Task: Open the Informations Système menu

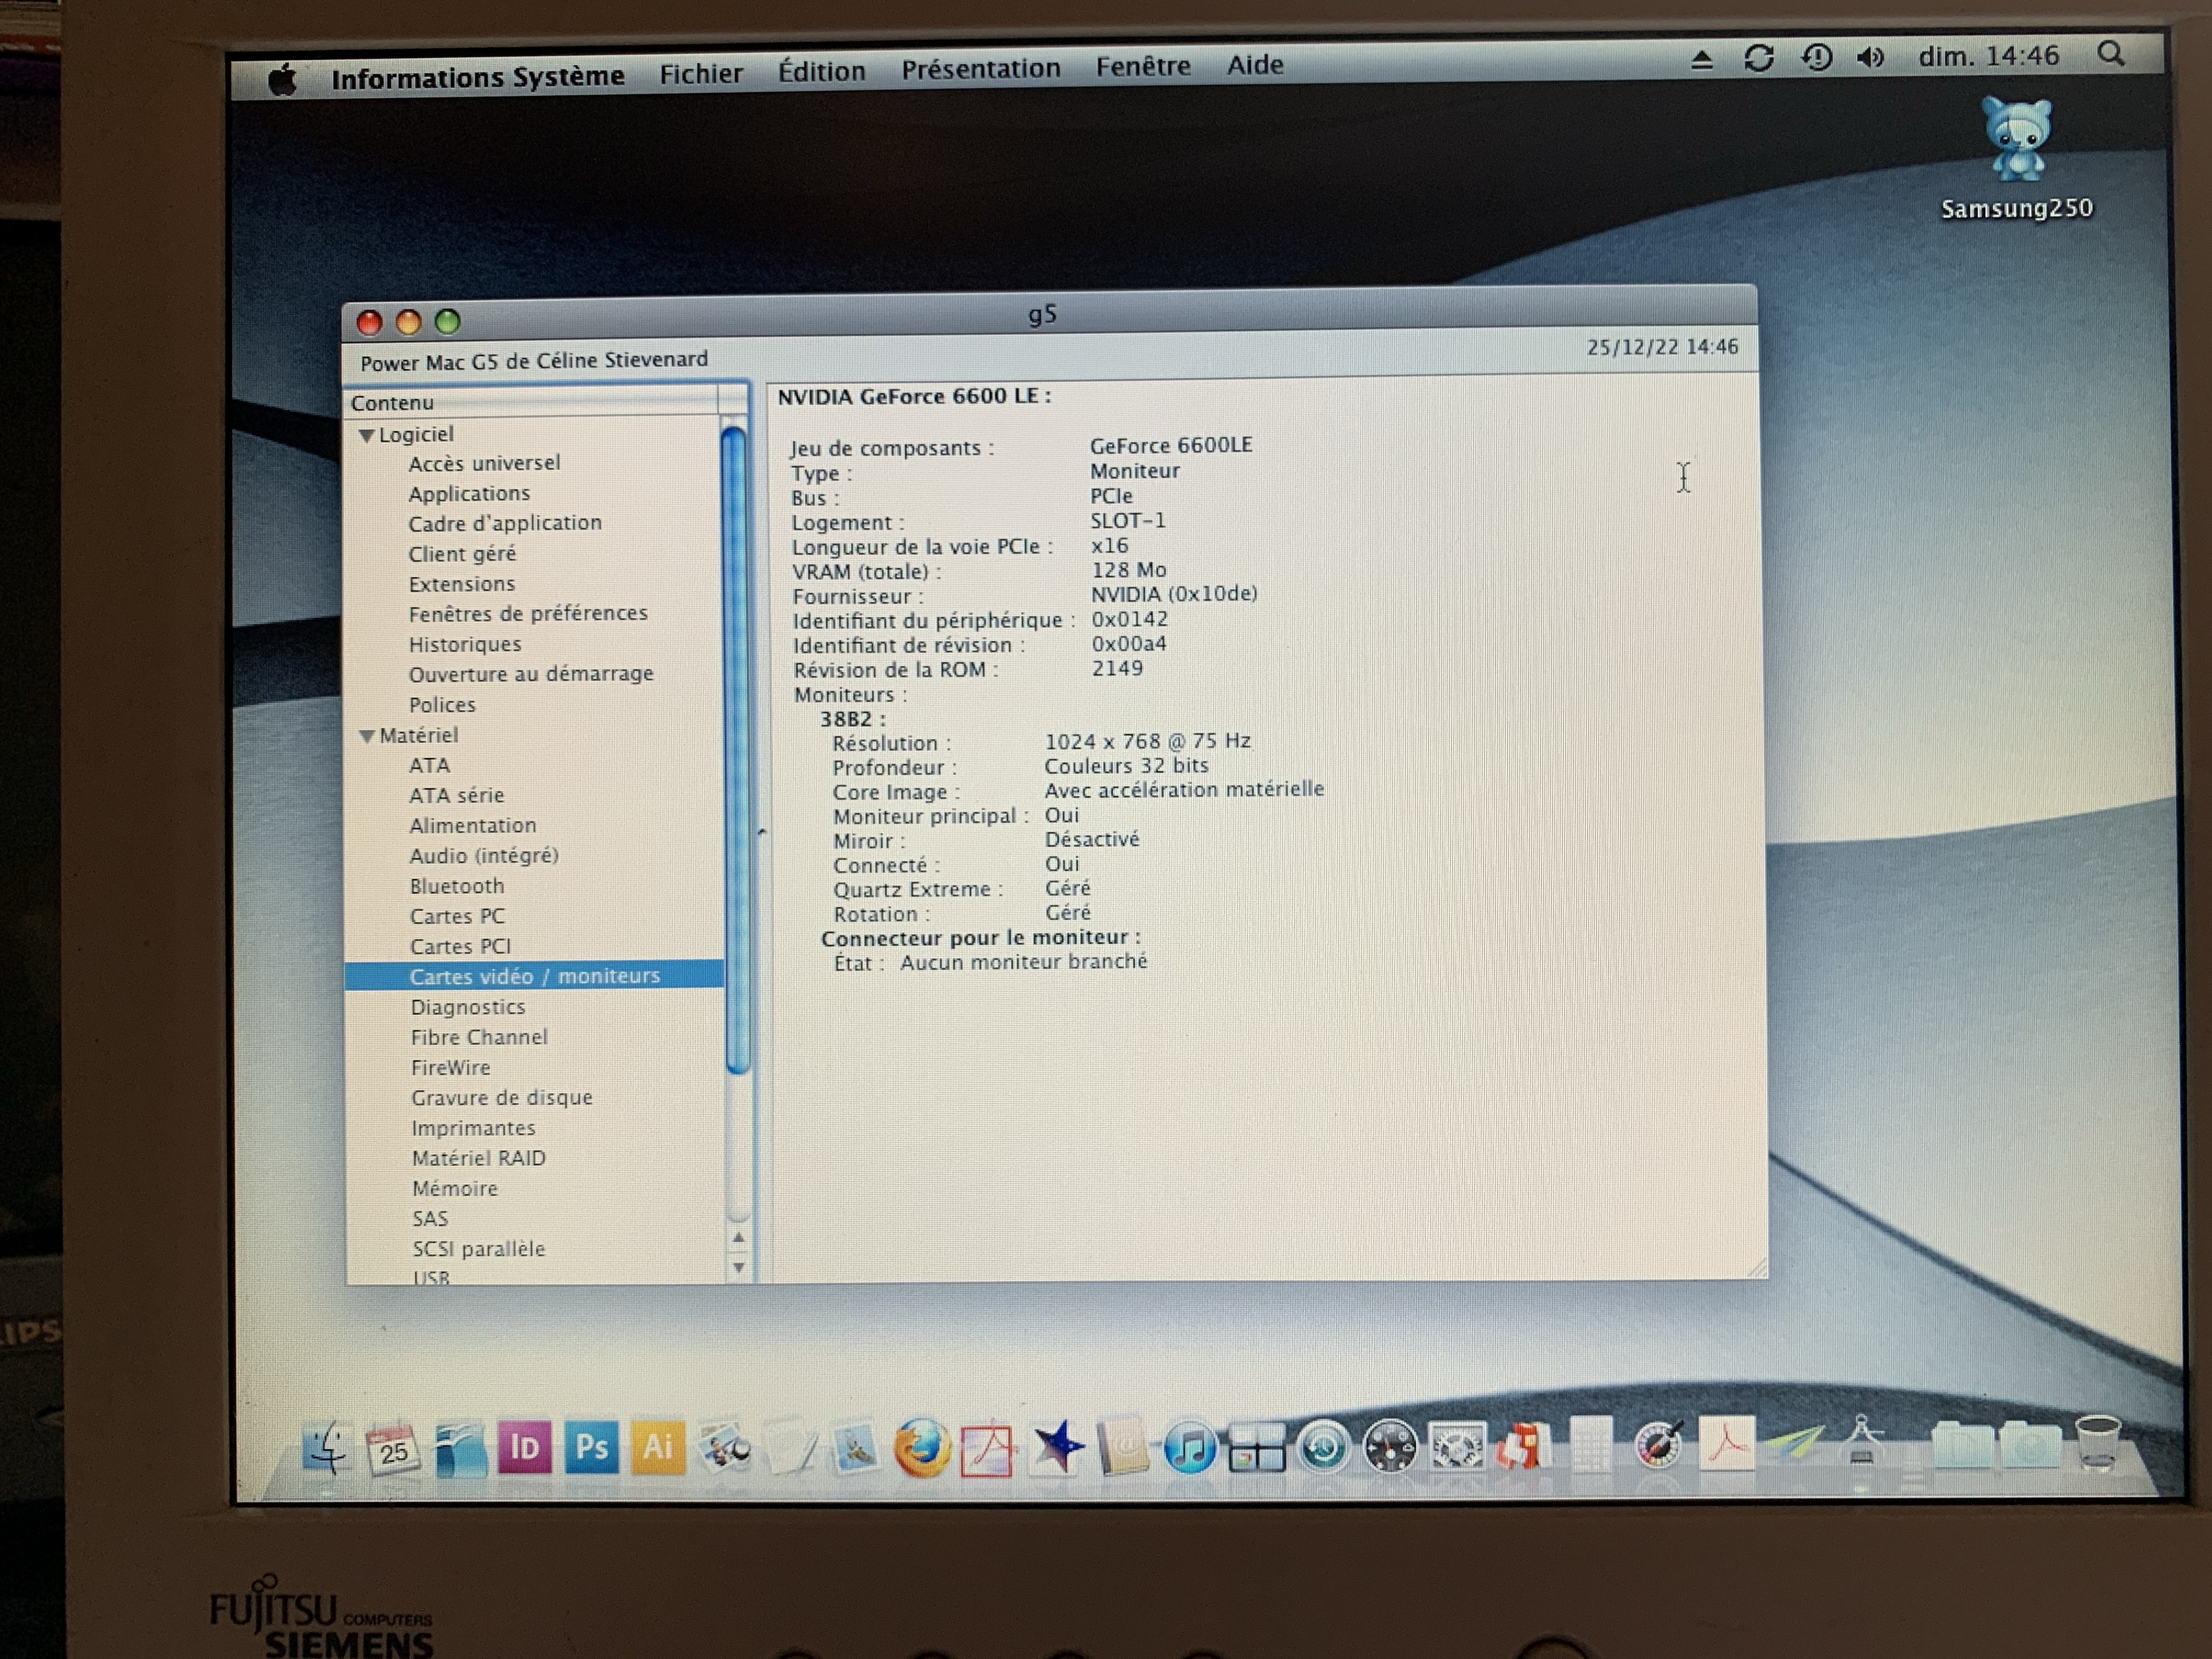Action: (478, 77)
